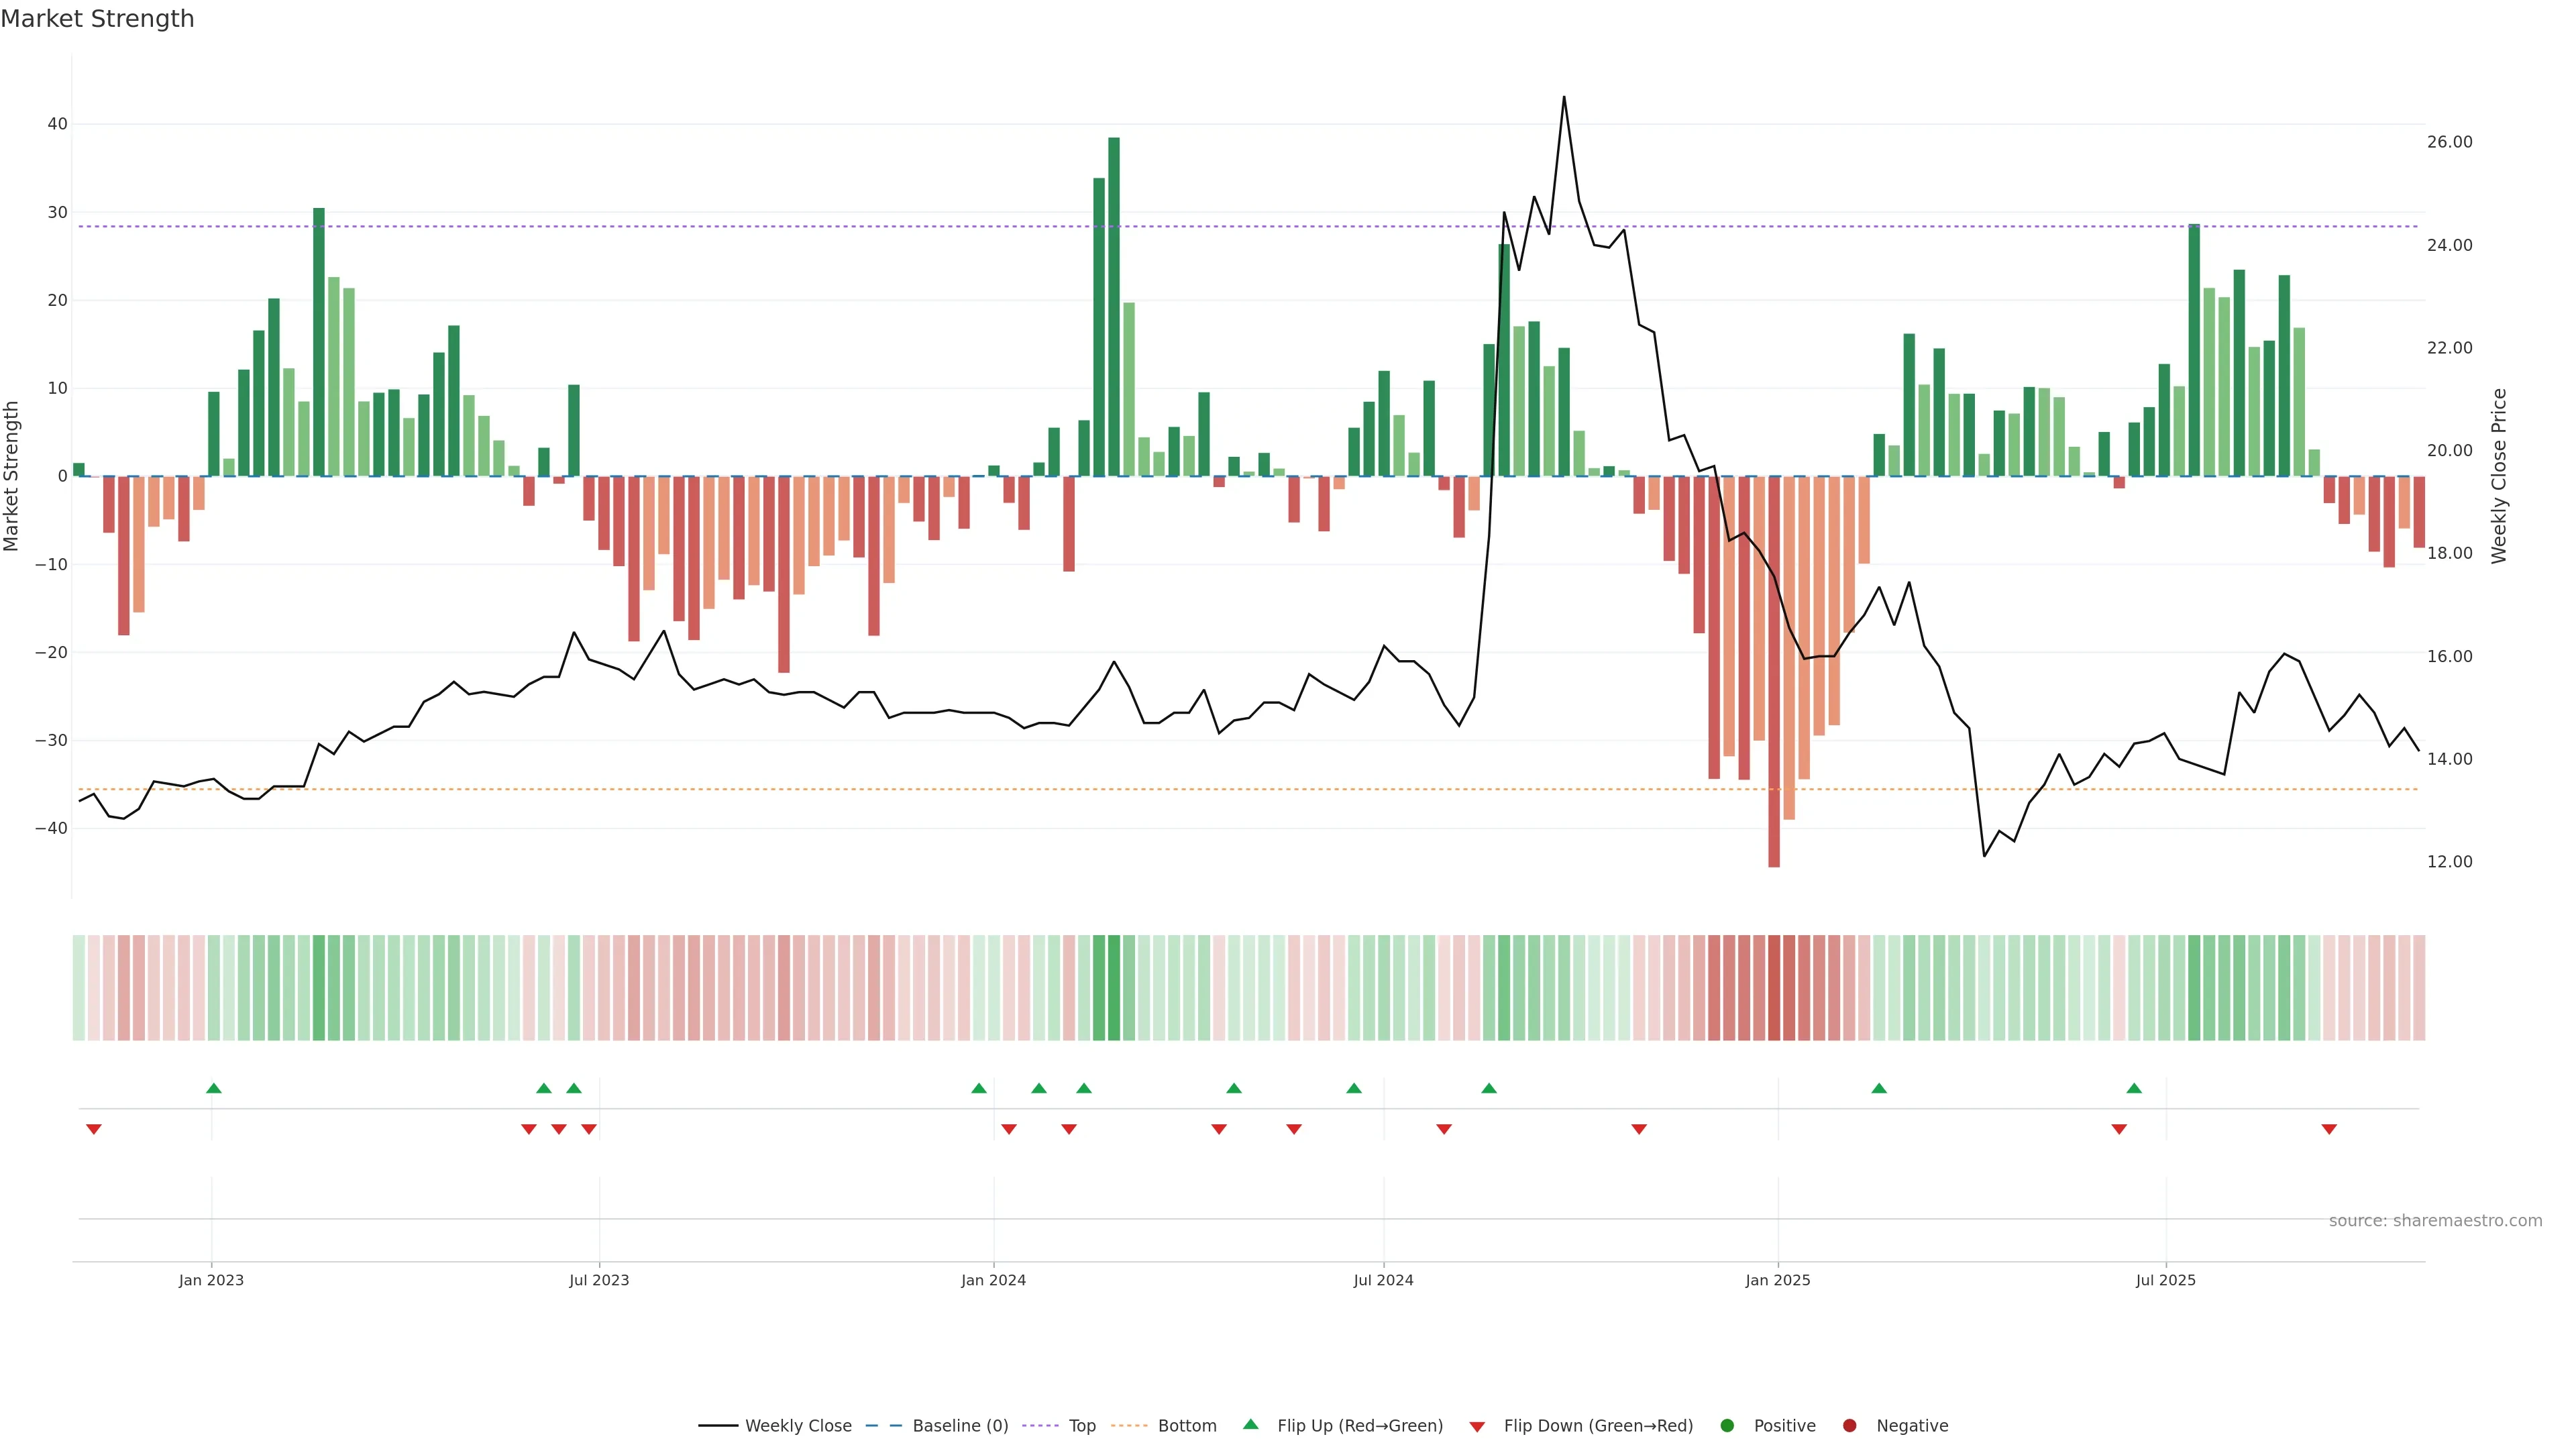Click the last red flip-down triangle marker
This screenshot has height=1449, width=2576.
[x=2329, y=1129]
